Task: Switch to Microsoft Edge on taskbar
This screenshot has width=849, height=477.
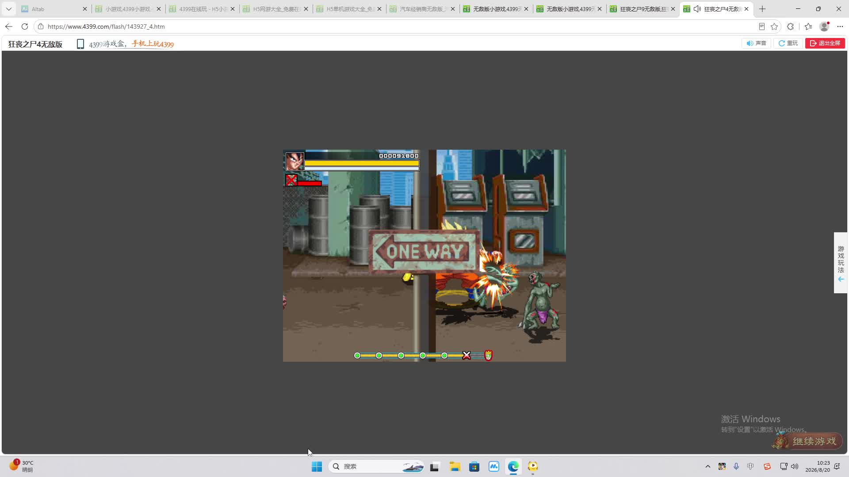Action: [513, 466]
